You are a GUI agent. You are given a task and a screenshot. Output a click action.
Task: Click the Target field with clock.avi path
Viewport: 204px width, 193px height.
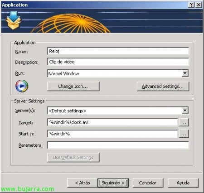[112, 122]
